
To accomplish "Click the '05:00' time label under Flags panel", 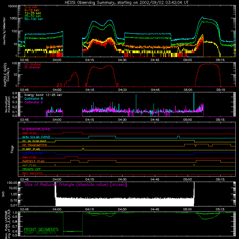I will (188, 180).
